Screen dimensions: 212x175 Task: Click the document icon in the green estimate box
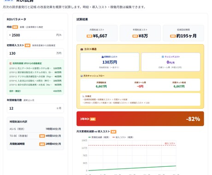[11, 63]
